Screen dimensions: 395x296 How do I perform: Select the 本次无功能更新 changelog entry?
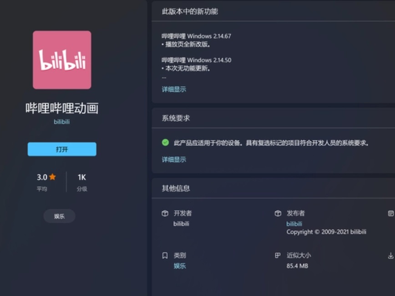coord(186,69)
